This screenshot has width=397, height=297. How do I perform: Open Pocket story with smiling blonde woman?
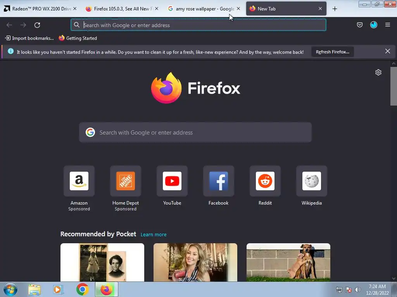195,263
